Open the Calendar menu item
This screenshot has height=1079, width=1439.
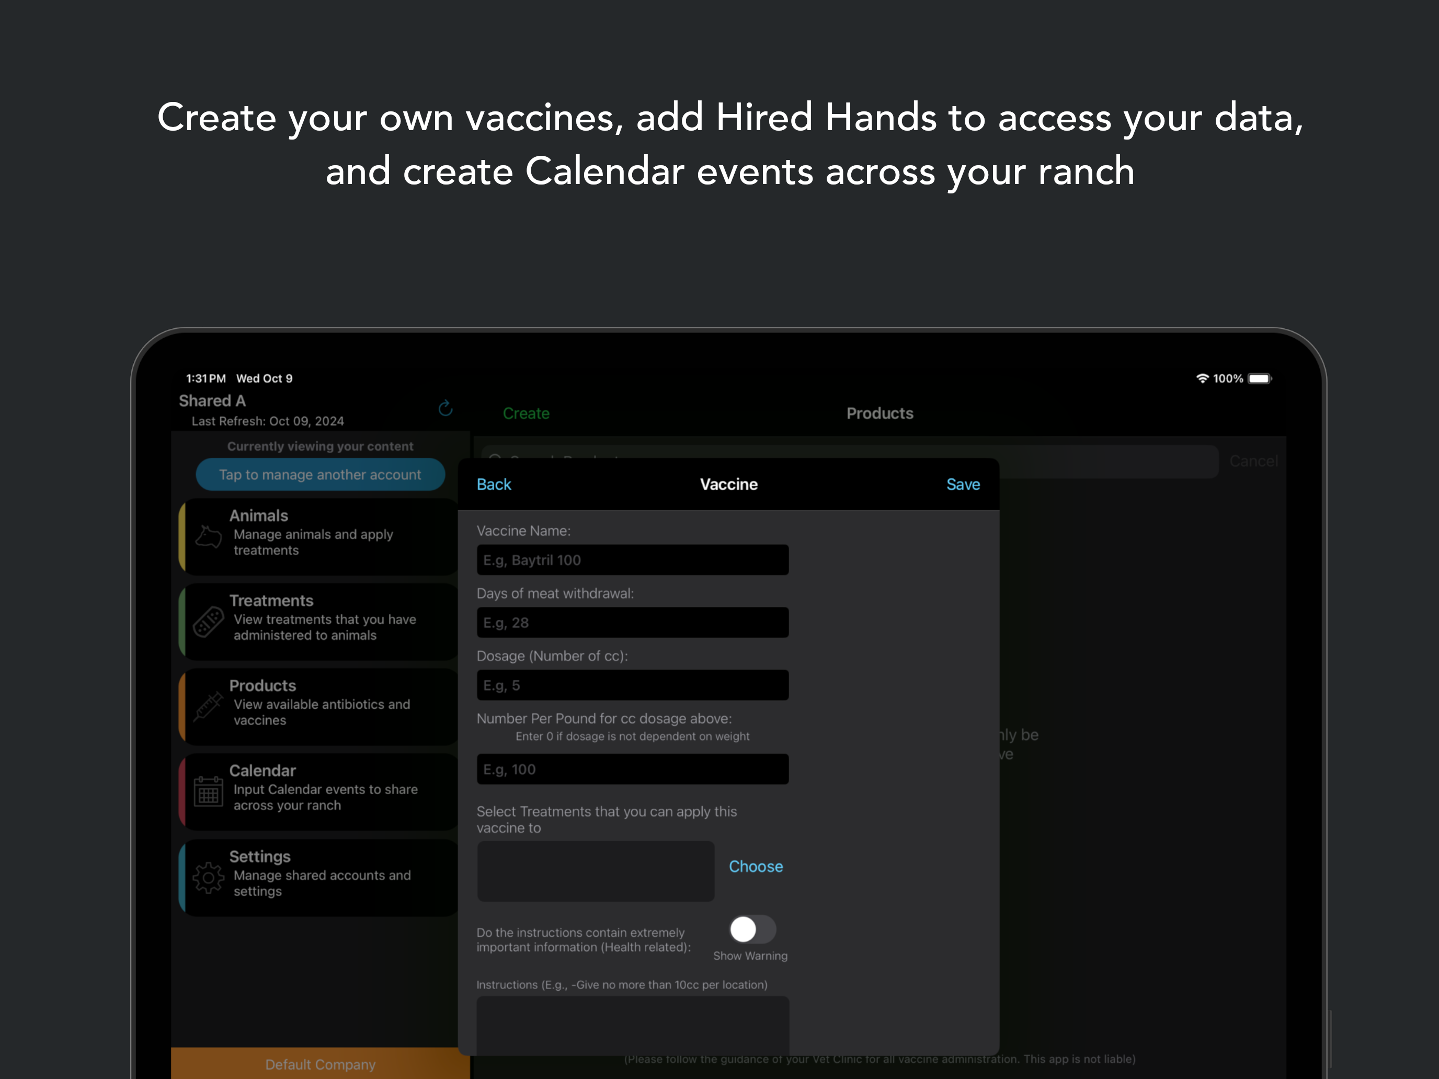point(318,791)
